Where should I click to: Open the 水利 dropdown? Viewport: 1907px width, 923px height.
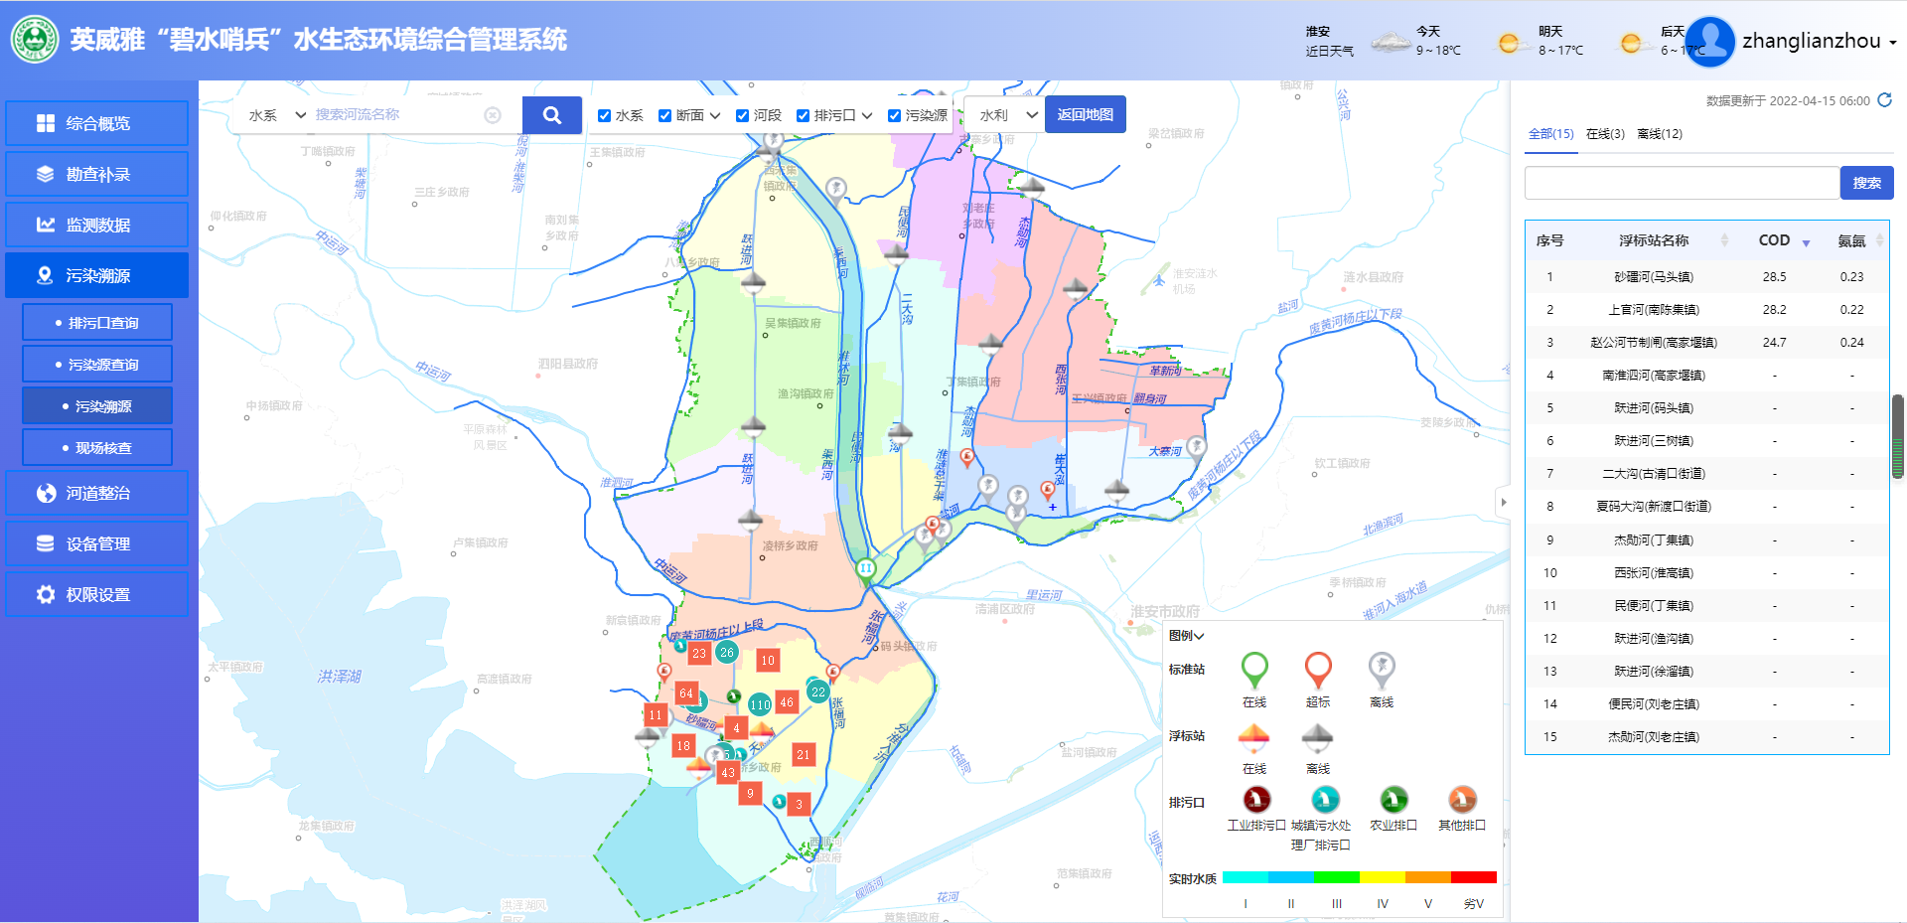pyautogui.click(x=1007, y=115)
